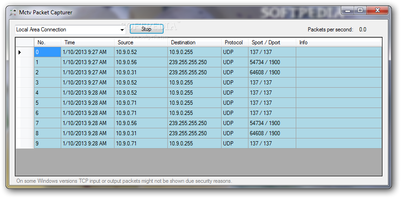The height and width of the screenshot is (198, 401).
Task: Click destination 10.9.0.255 in row 3
Action: click(194, 83)
